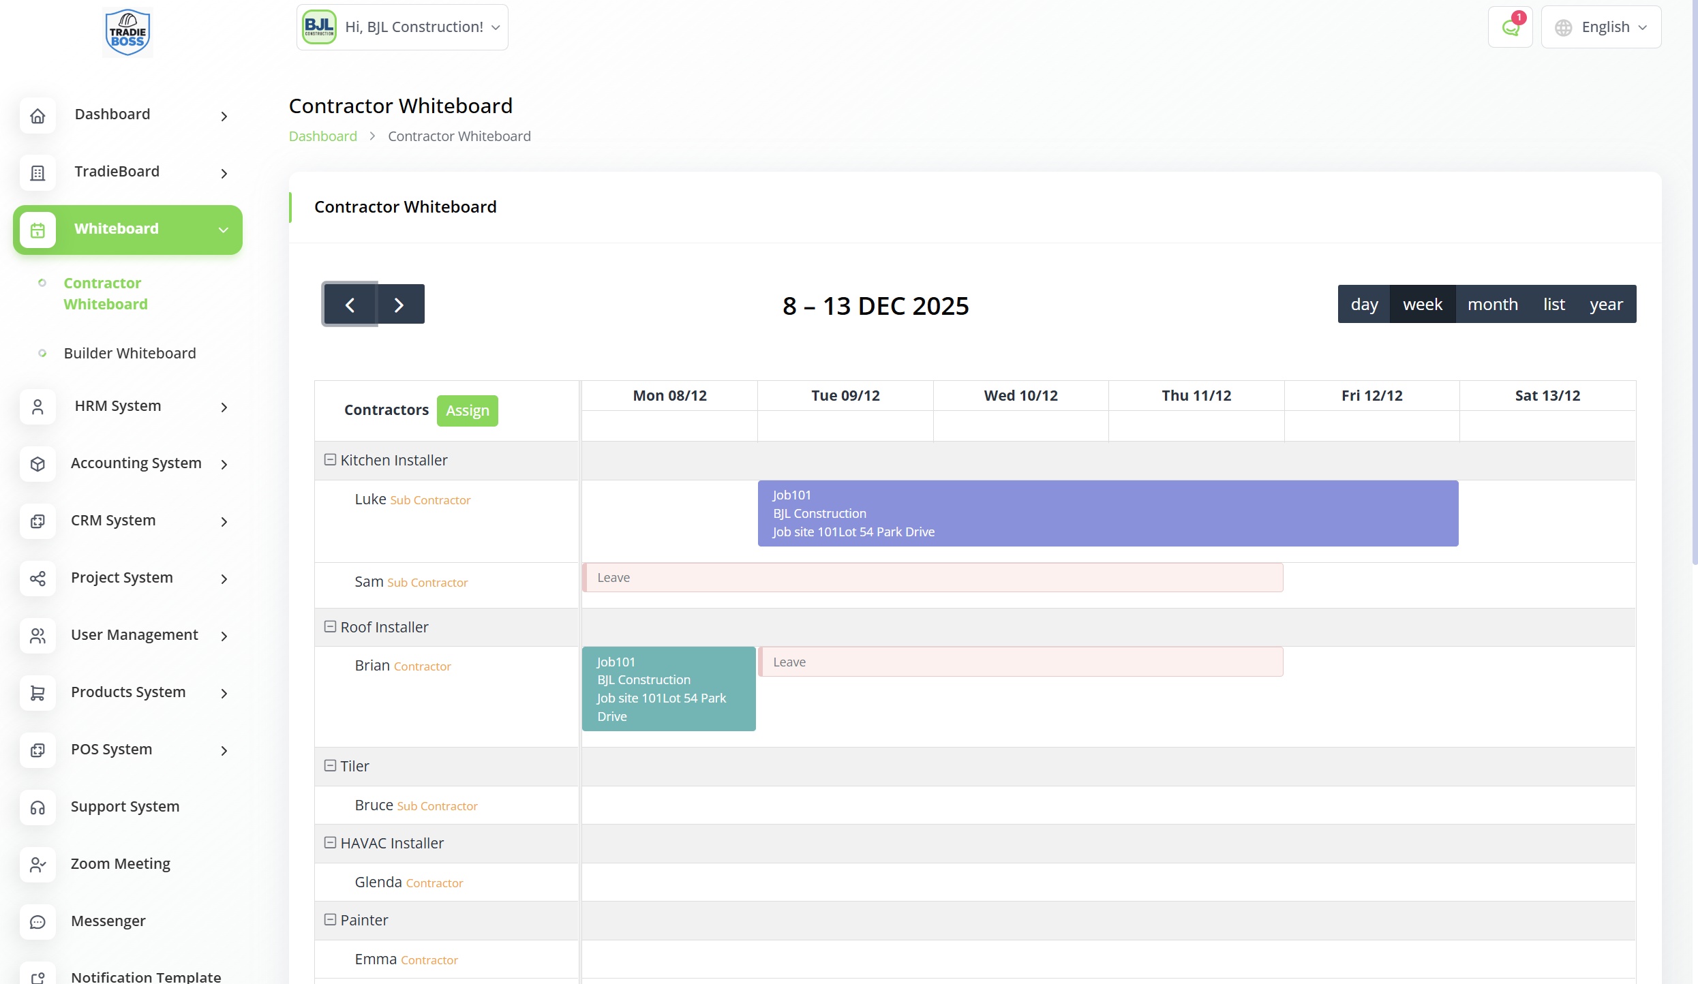Click the Products System cart icon

coord(38,693)
